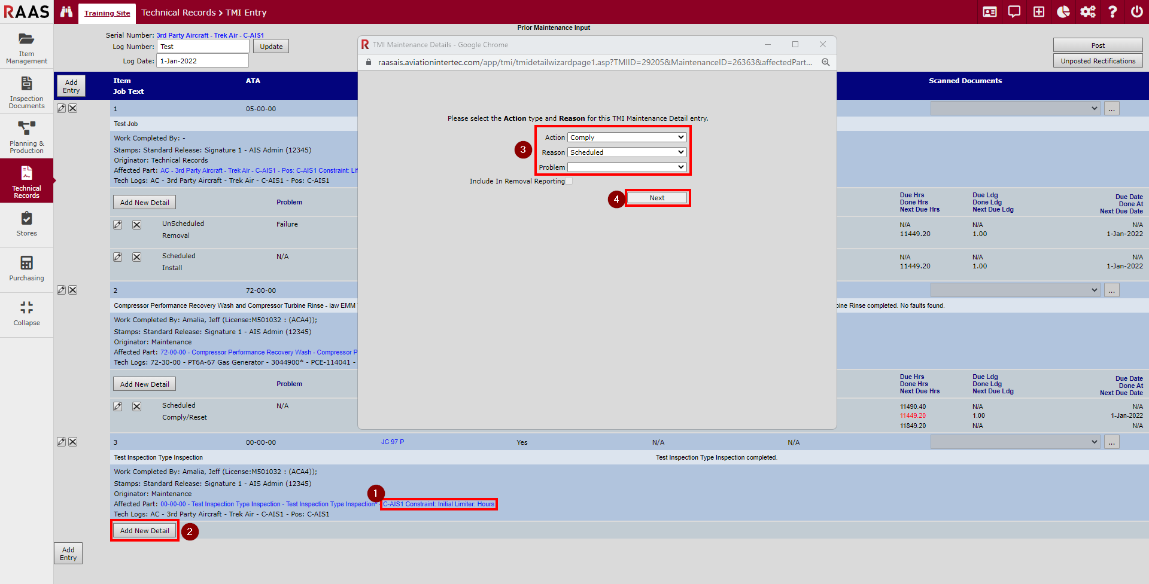Click Add New Detail under item 2

point(145,384)
